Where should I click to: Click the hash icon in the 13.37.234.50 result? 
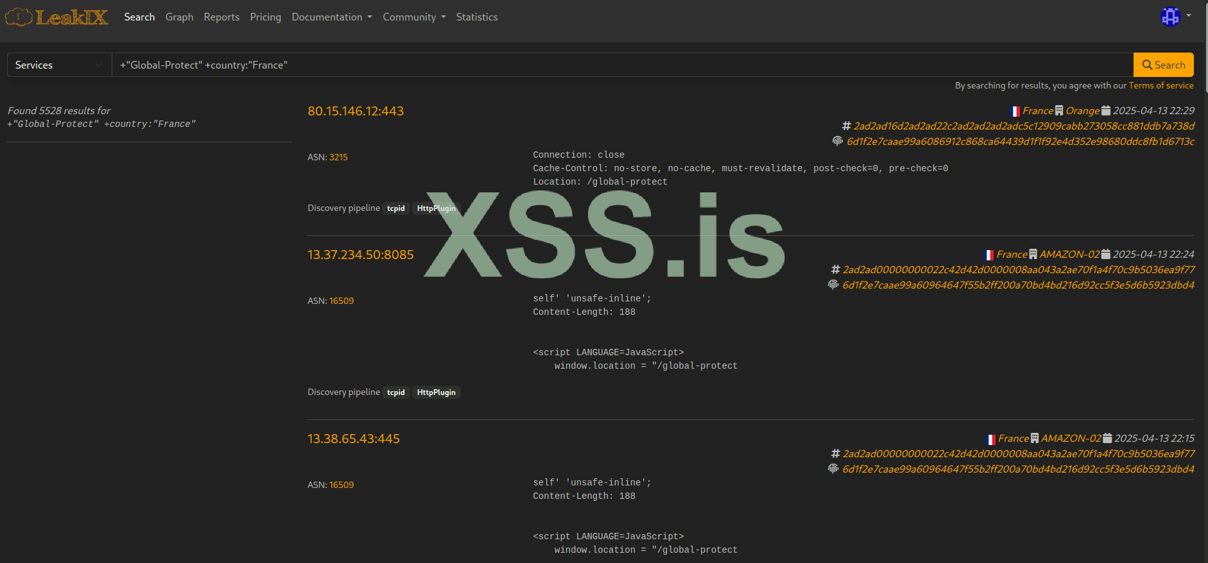click(x=836, y=269)
